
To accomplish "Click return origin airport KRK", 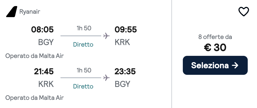I will tap(46, 84).
